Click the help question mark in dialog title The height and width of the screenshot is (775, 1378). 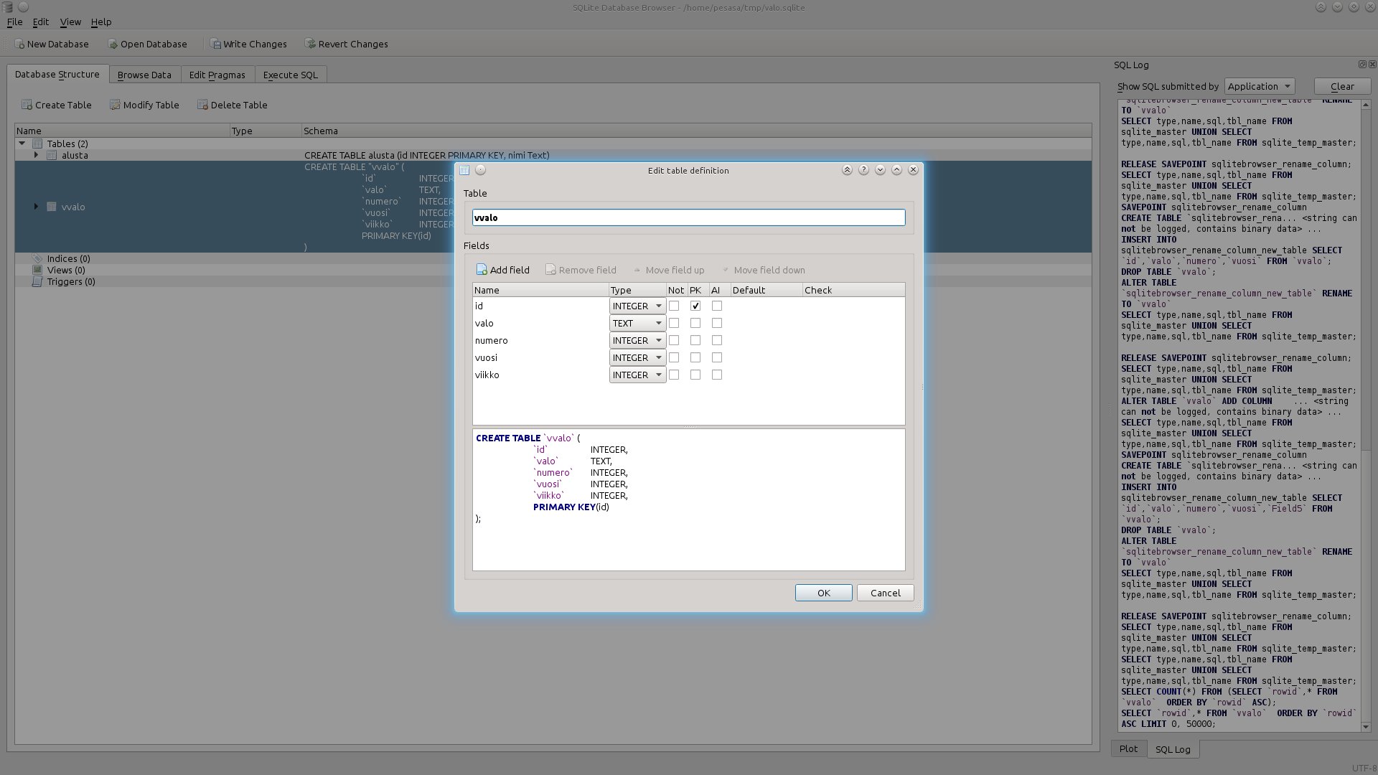coord(863,170)
